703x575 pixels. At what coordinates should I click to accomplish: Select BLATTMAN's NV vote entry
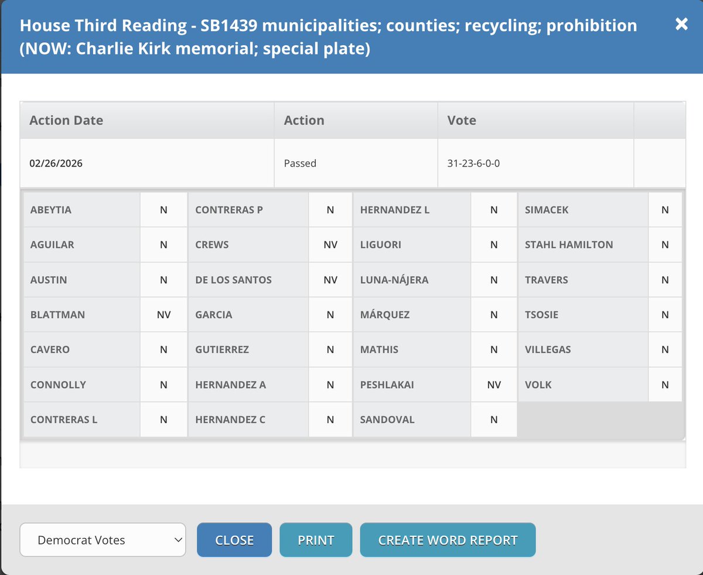pyautogui.click(x=163, y=315)
